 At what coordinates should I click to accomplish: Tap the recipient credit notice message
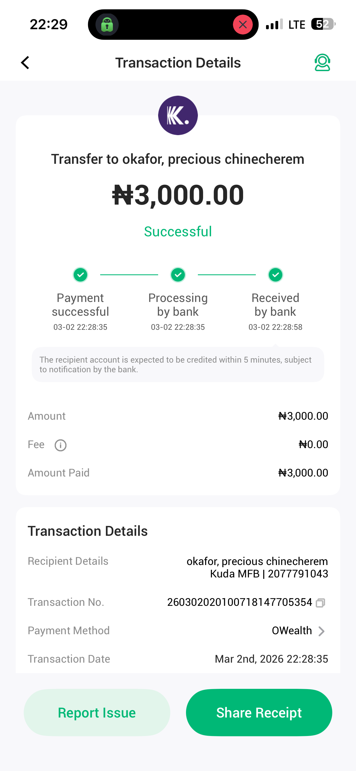tap(178, 364)
